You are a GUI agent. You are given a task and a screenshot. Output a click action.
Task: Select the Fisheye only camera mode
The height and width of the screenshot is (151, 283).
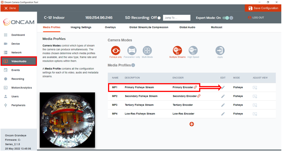coord(116,51)
